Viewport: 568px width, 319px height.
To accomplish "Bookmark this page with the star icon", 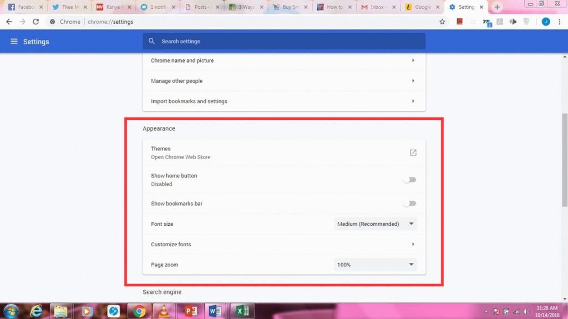I will [x=442, y=22].
